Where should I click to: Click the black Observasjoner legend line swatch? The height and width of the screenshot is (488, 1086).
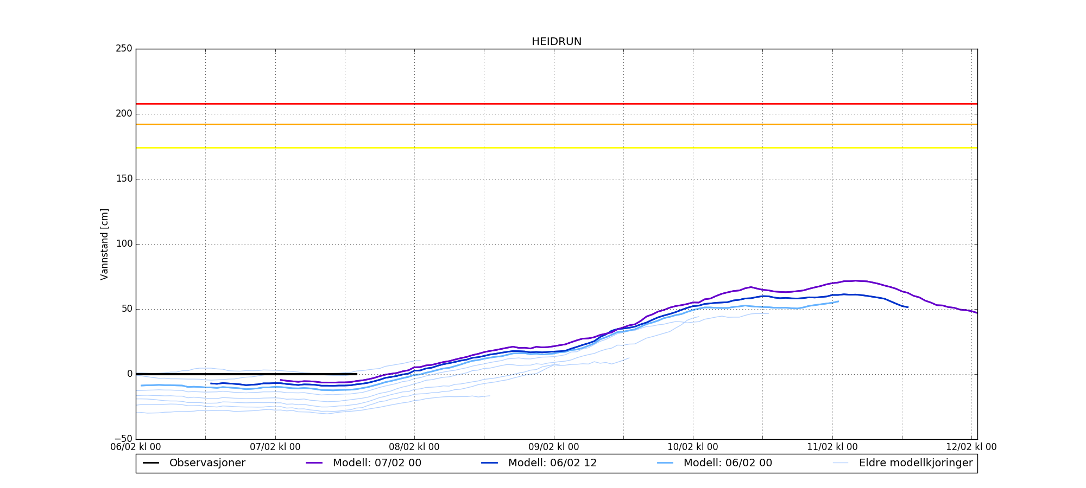(x=151, y=463)
